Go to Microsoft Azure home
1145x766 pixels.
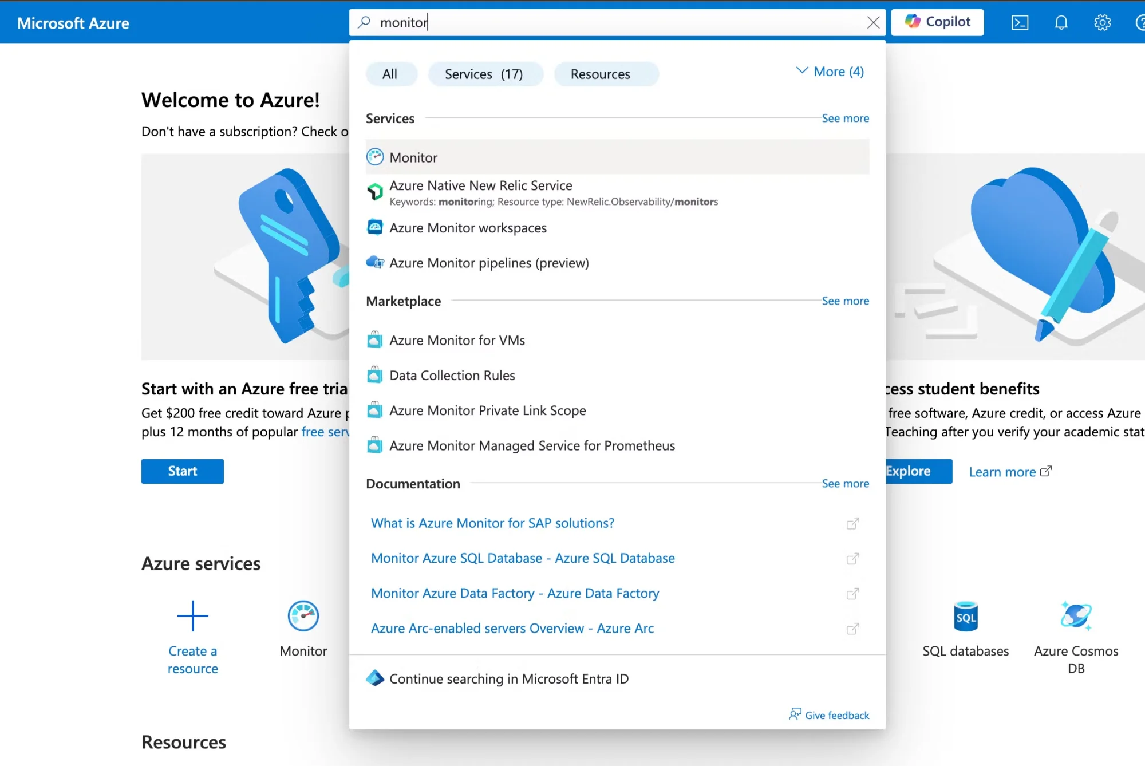(x=73, y=23)
